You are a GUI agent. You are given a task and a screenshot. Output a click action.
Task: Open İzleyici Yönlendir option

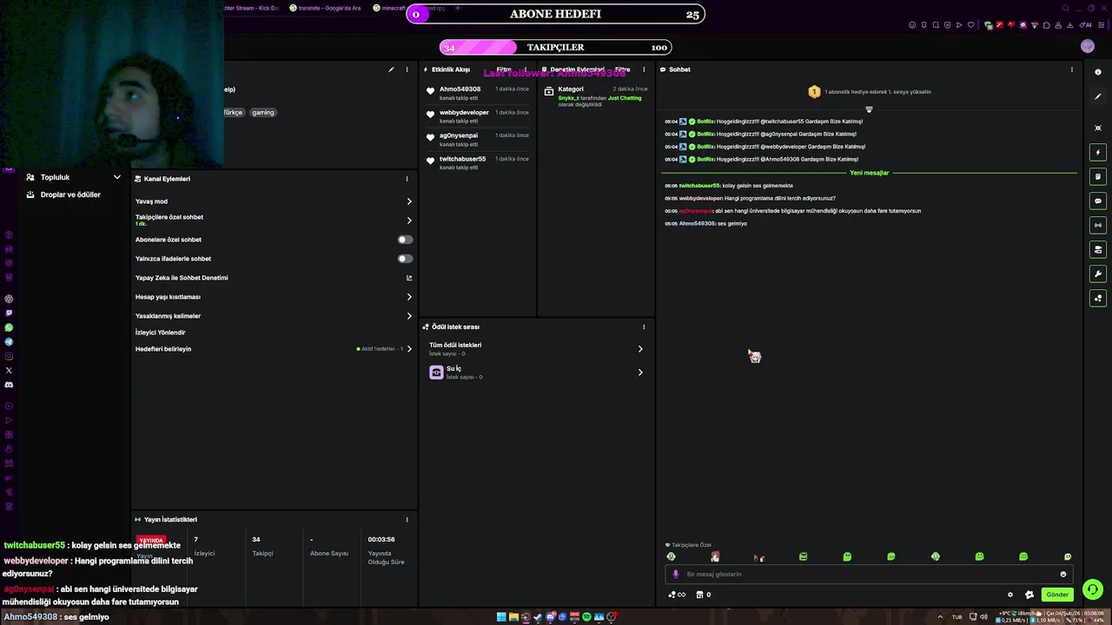161,332
